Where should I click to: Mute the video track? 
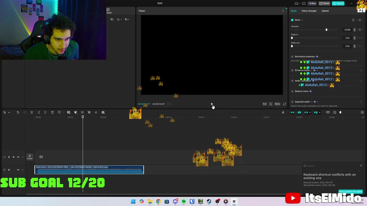[x=18, y=157]
